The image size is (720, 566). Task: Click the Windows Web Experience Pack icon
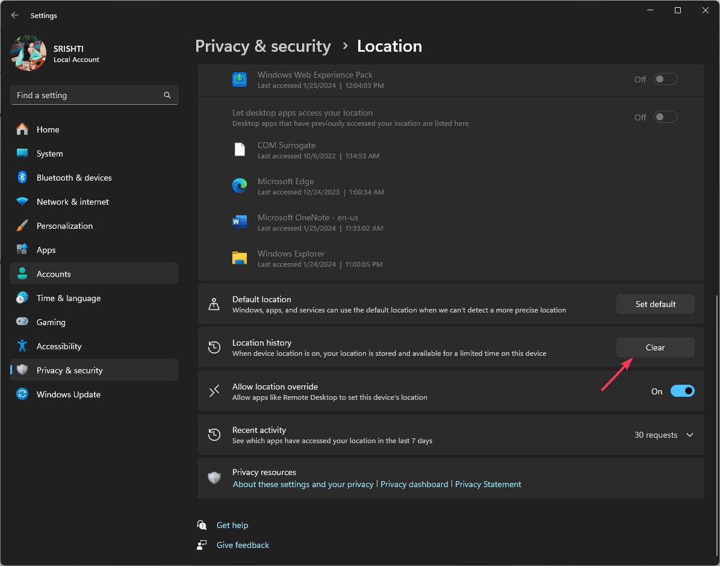[240, 79]
